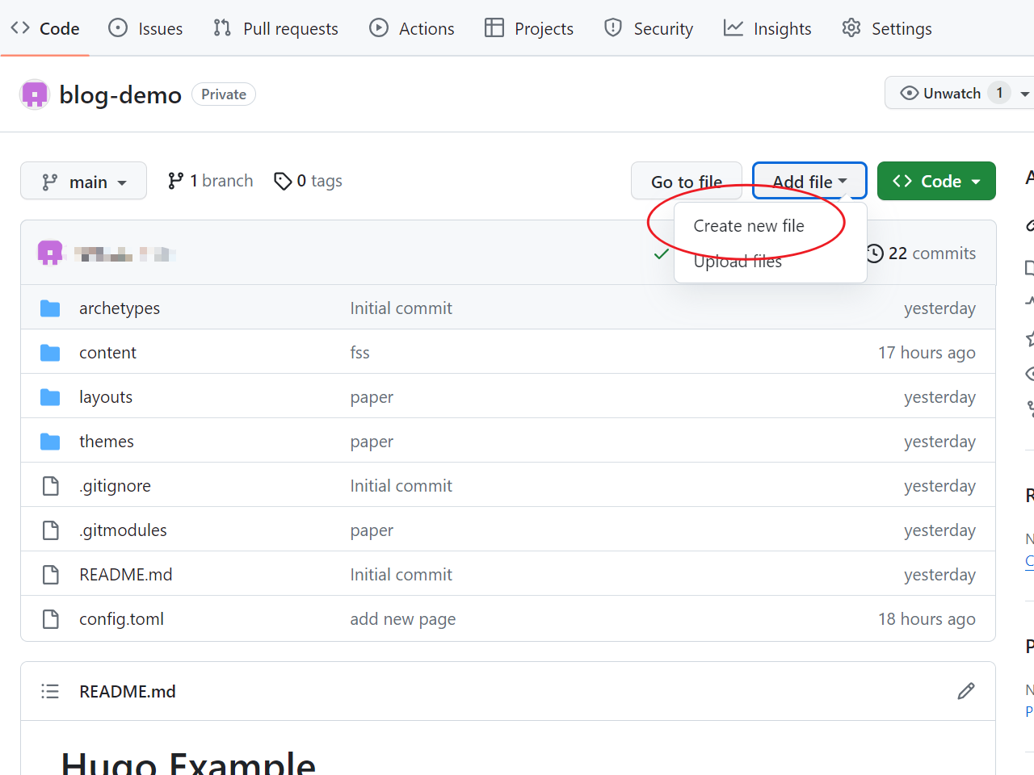Expand the Unwatch dropdown arrow
The width and height of the screenshot is (1034, 775).
click(1024, 94)
